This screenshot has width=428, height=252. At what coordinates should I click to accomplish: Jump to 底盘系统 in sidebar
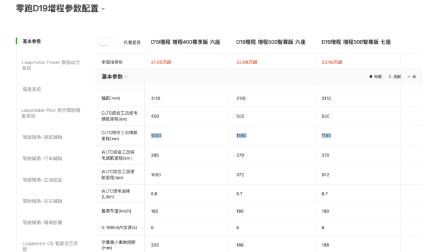[x=32, y=89]
